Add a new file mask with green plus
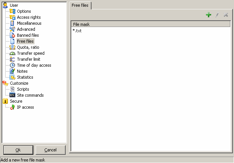Viewport: 234px width, 163px height. pos(208,15)
